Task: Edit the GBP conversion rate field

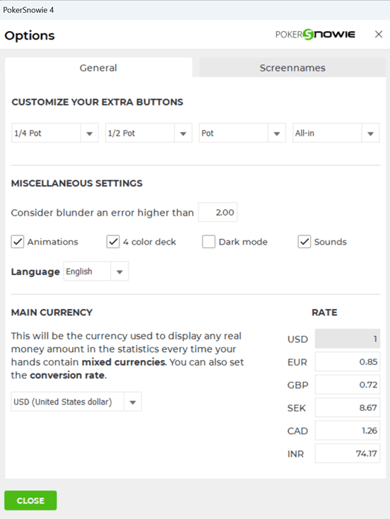Action: (x=348, y=385)
